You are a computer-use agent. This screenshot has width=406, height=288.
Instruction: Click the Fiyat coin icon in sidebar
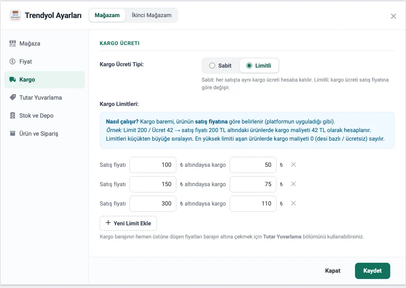coord(13,62)
